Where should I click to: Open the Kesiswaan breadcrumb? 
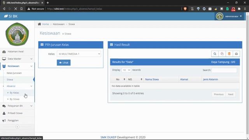point(59,24)
